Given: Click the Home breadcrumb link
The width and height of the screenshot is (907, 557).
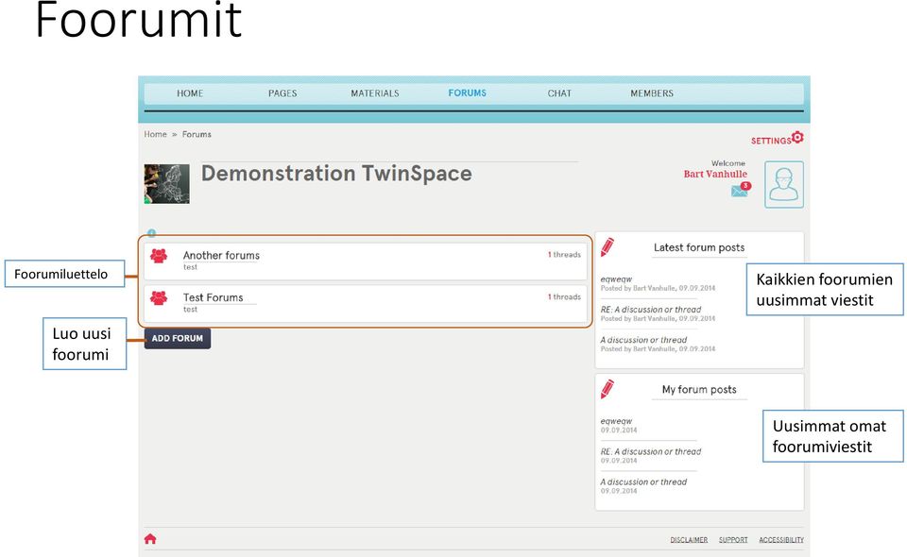Looking at the screenshot, I should tap(156, 134).
